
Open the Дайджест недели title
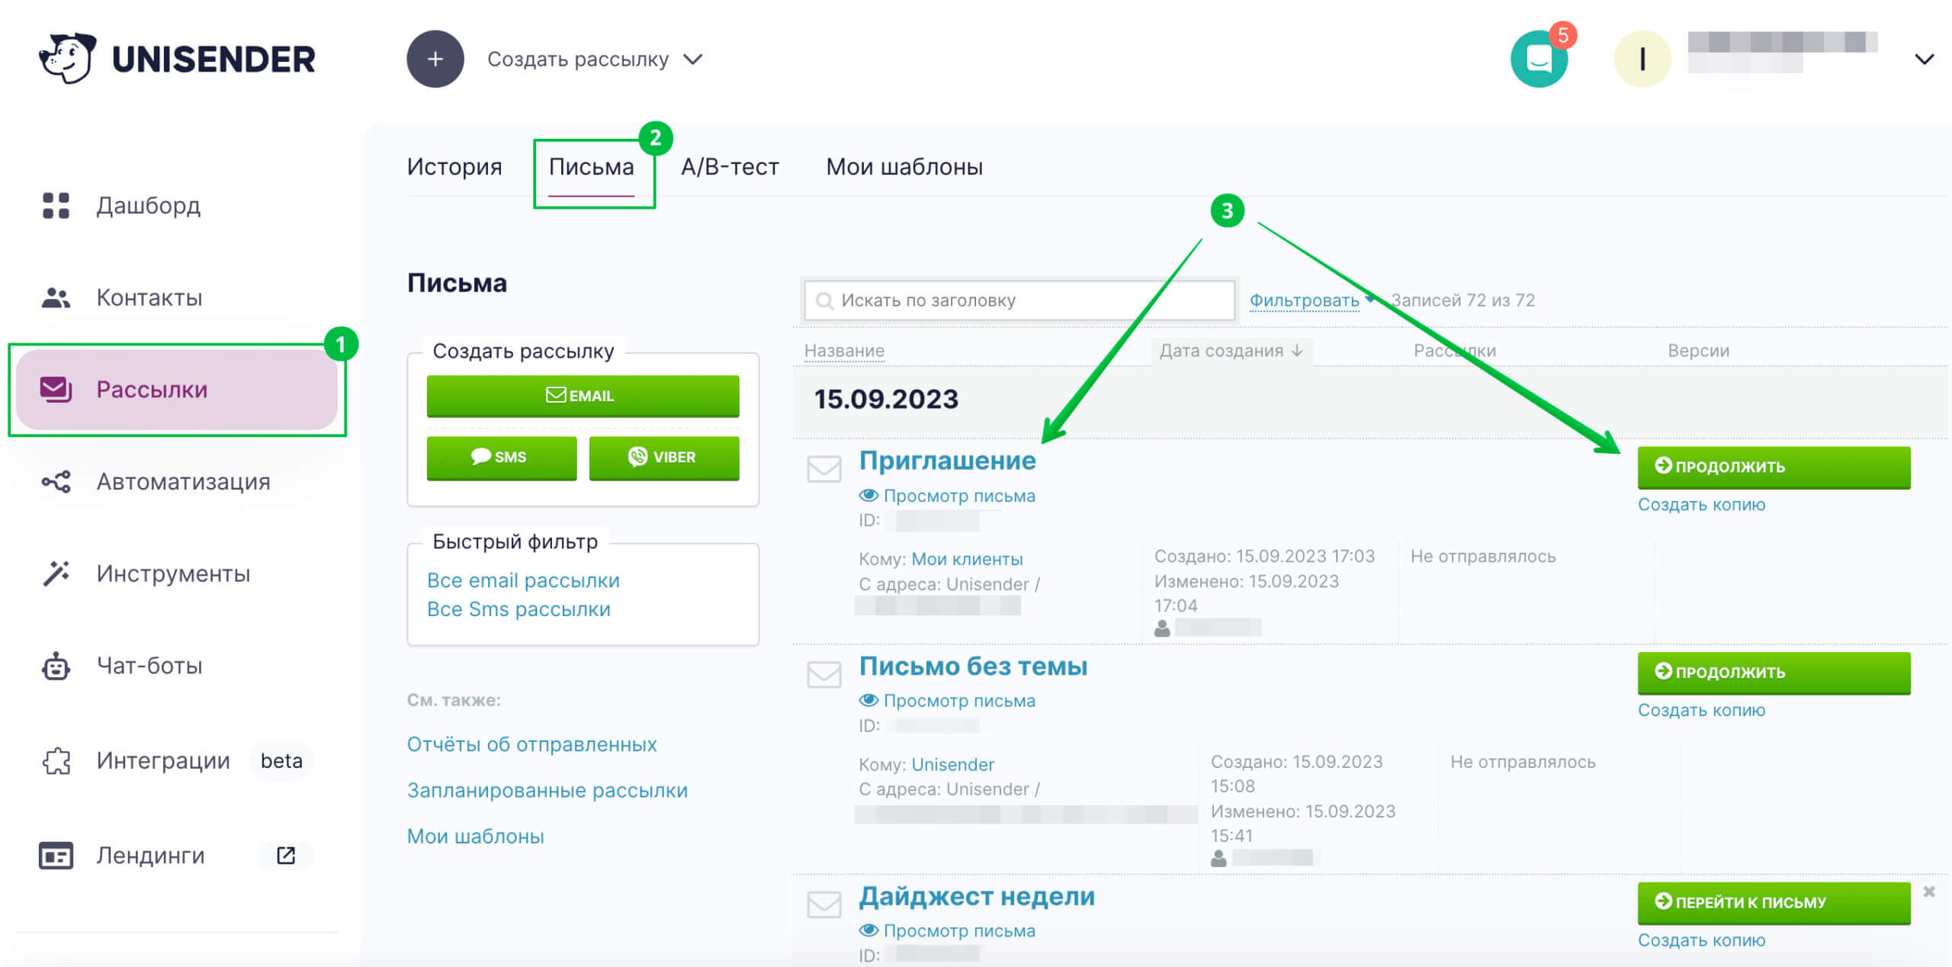click(977, 897)
